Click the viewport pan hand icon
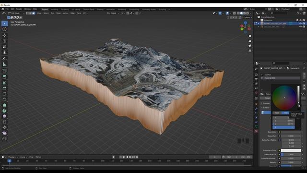 [250, 41]
